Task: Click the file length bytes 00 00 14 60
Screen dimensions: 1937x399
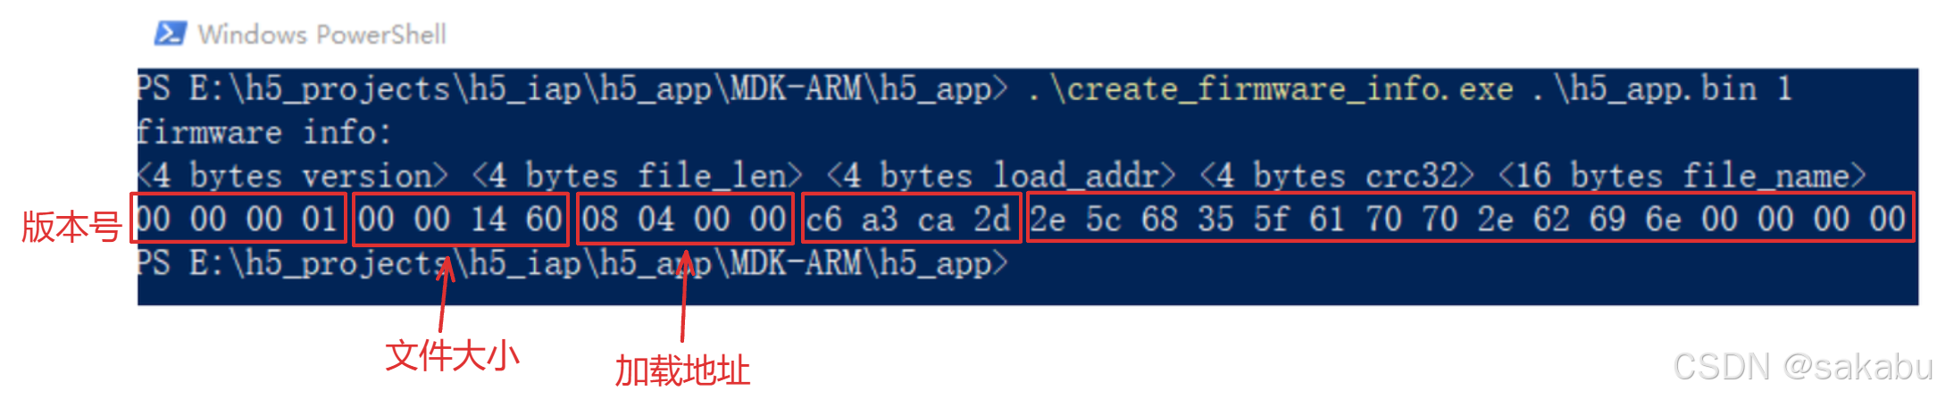Action: (461, 220)
